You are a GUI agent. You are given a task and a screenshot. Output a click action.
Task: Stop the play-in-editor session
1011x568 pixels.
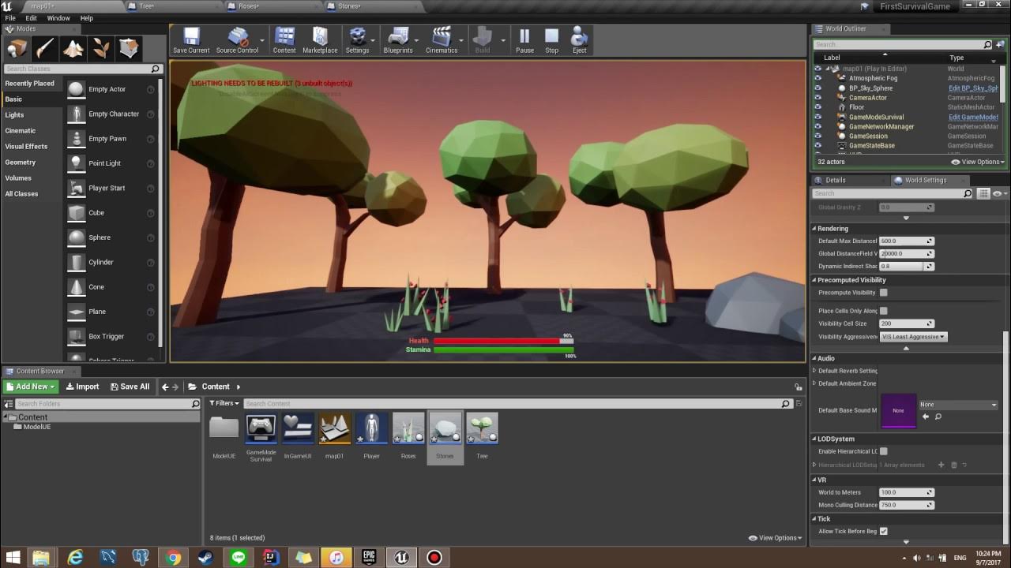(x=552, y=40)
